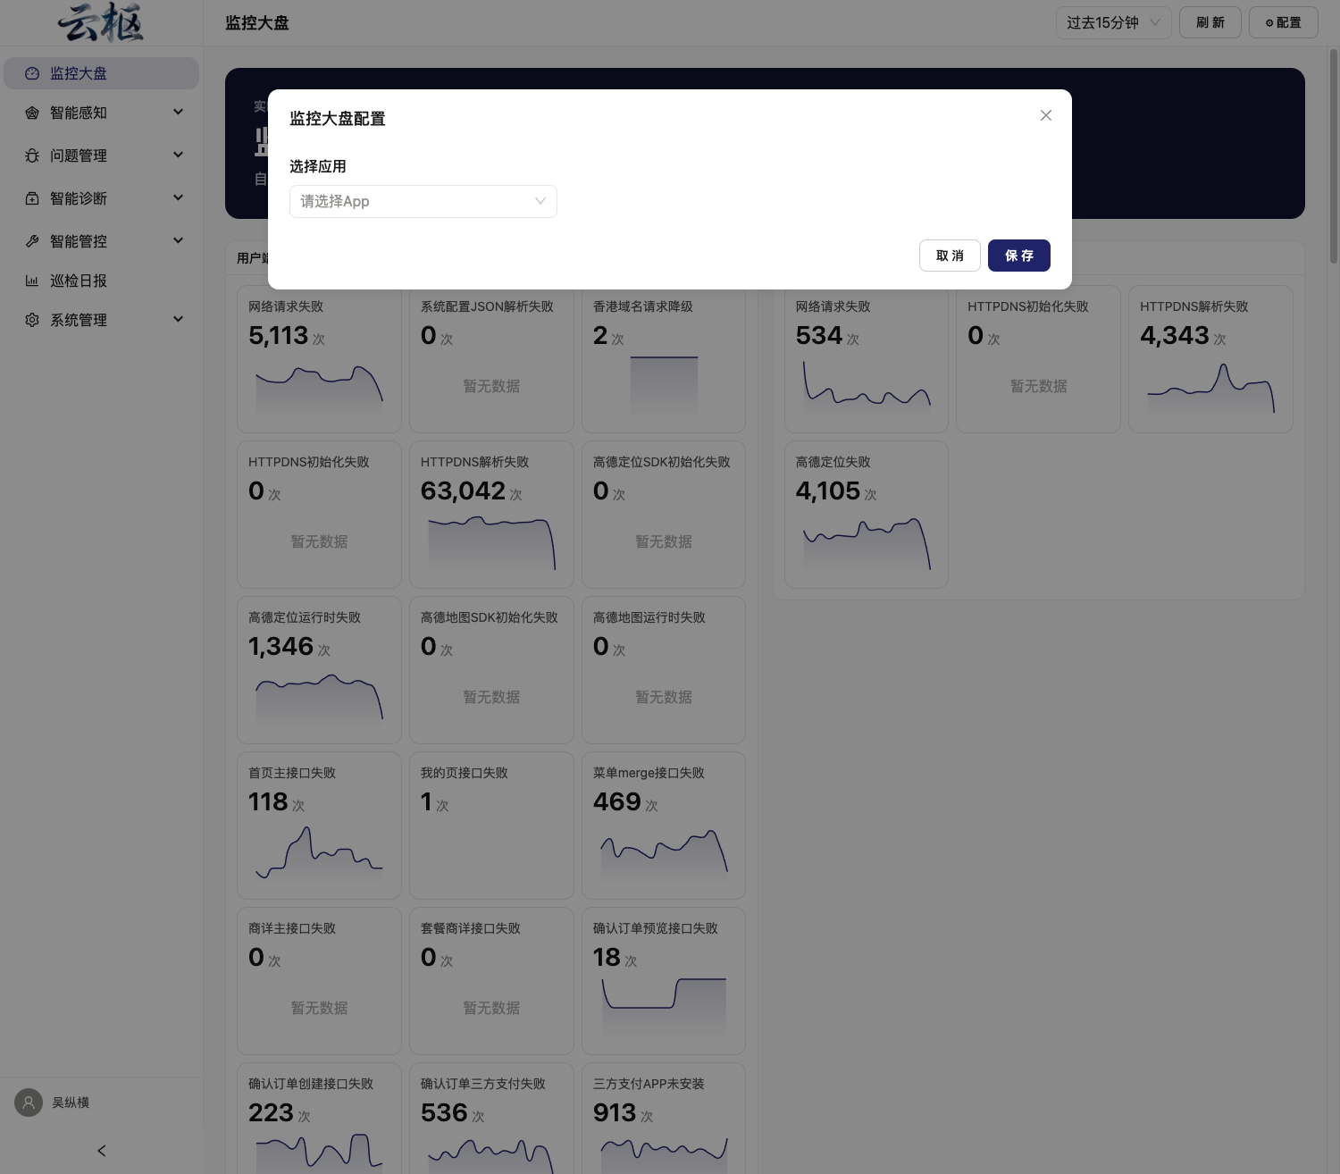This screenshot has height=1174, width=1340.
Task: Expand the 智能管控 menu chevron
Action: pos(178,240)
